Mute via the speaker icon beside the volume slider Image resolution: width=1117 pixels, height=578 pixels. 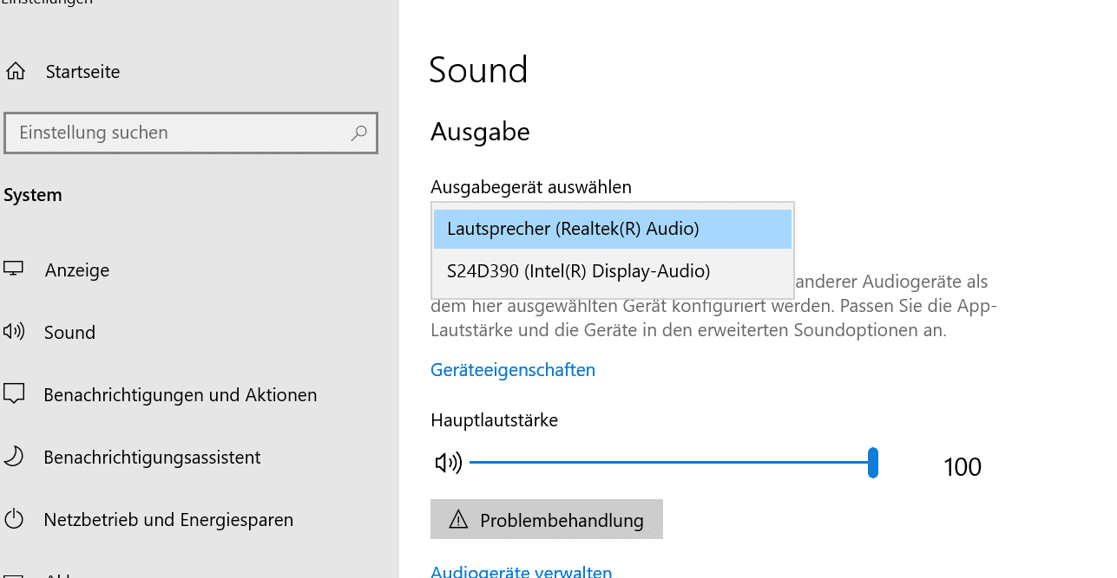coord(448,464)
